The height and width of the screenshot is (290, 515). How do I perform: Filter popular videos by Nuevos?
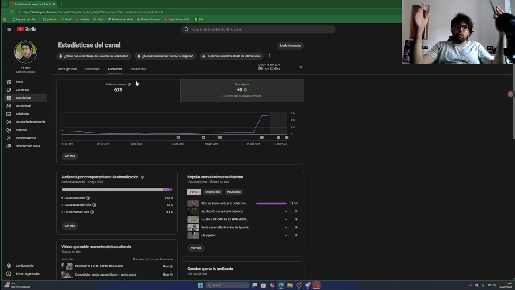pos(194,191)
